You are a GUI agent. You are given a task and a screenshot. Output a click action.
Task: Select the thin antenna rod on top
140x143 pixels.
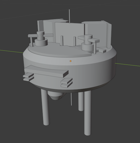tap(69, 16)
